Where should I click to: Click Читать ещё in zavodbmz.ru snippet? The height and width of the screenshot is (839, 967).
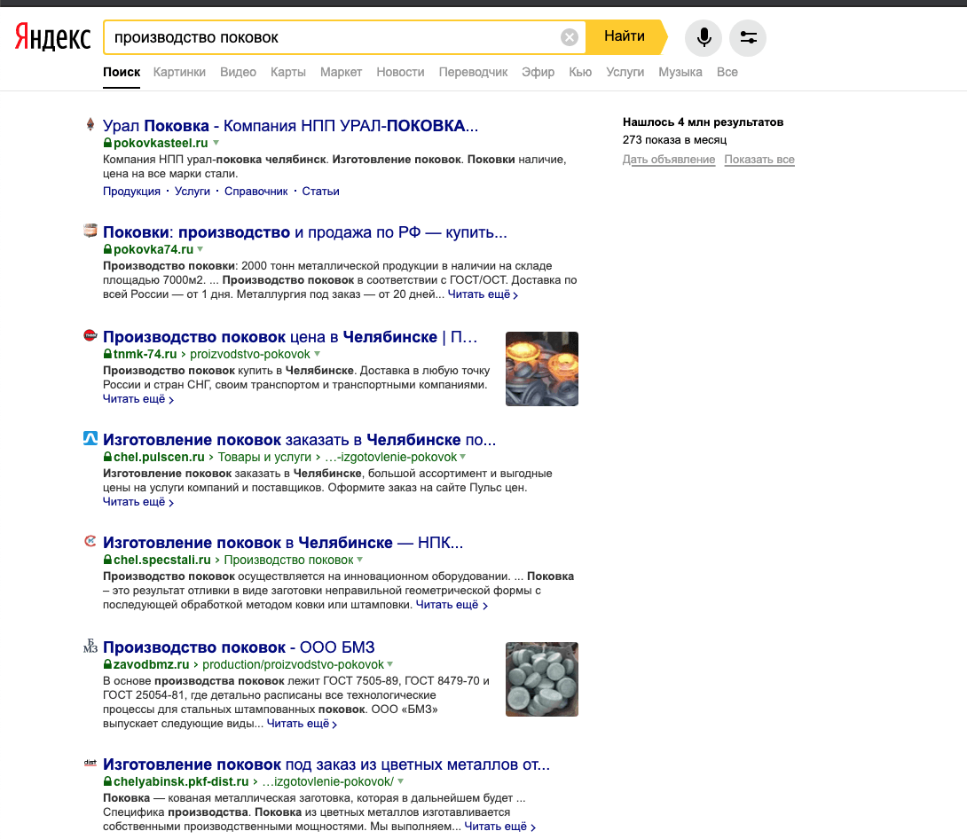[x=302, y=724]
